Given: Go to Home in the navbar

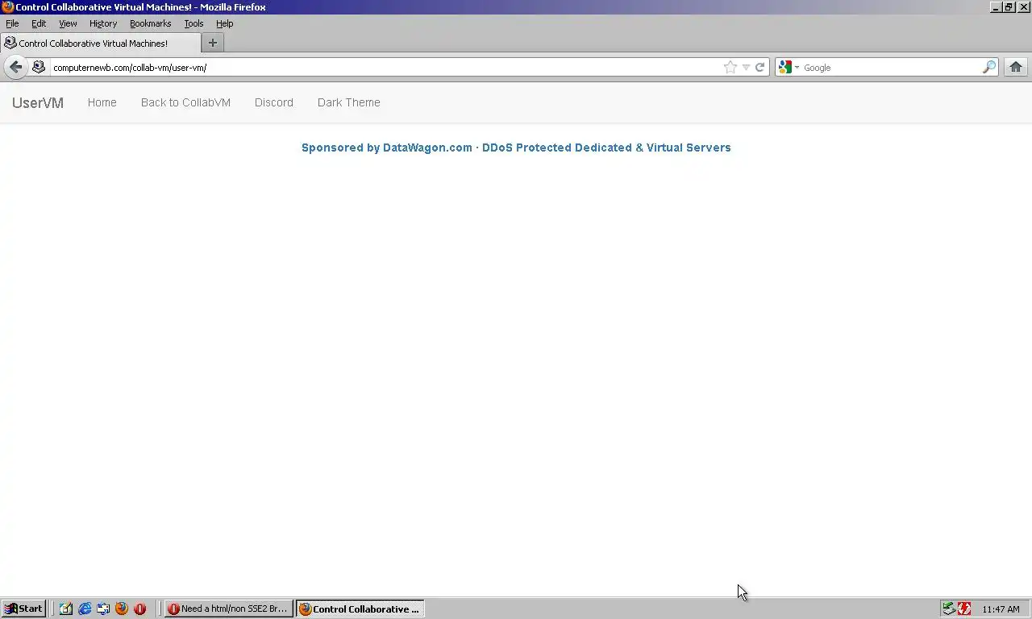Looking at the screenshot, I should click(x=102, y=102).
